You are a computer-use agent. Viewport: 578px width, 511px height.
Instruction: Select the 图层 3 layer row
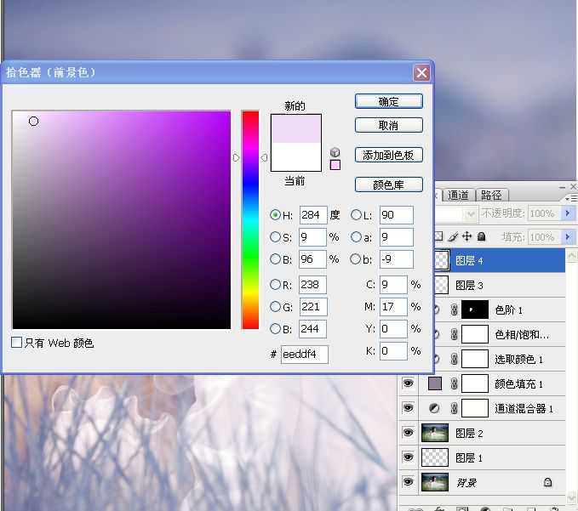[500, 286]
